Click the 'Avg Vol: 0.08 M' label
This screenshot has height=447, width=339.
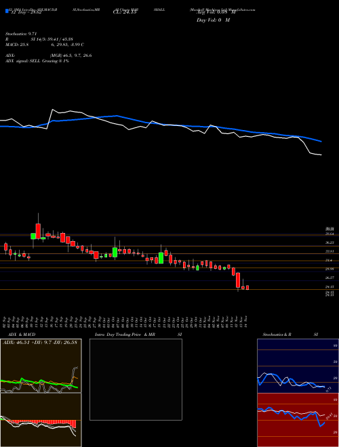215,12
